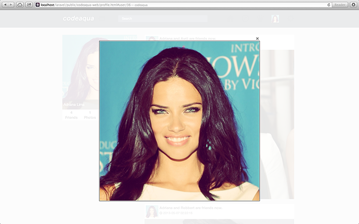Click the codeaqua logo in header
Screen dimensions: 359x224
78,18
